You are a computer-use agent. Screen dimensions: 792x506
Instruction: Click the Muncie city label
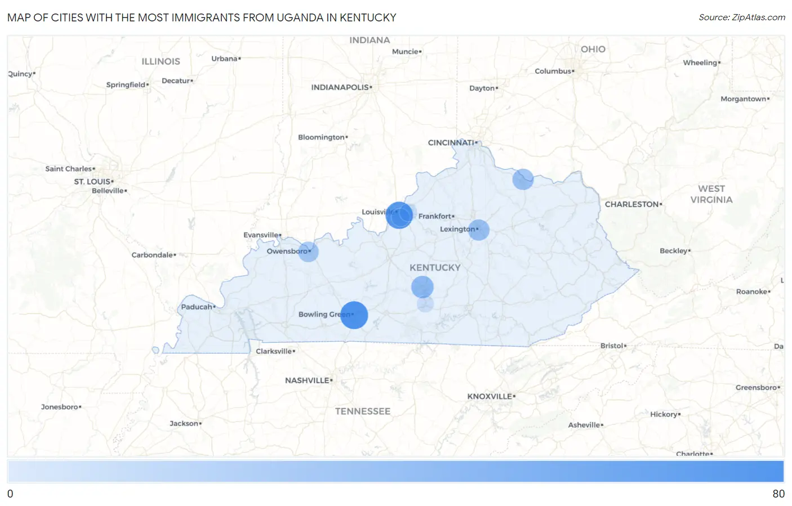(x=405, y=51)
